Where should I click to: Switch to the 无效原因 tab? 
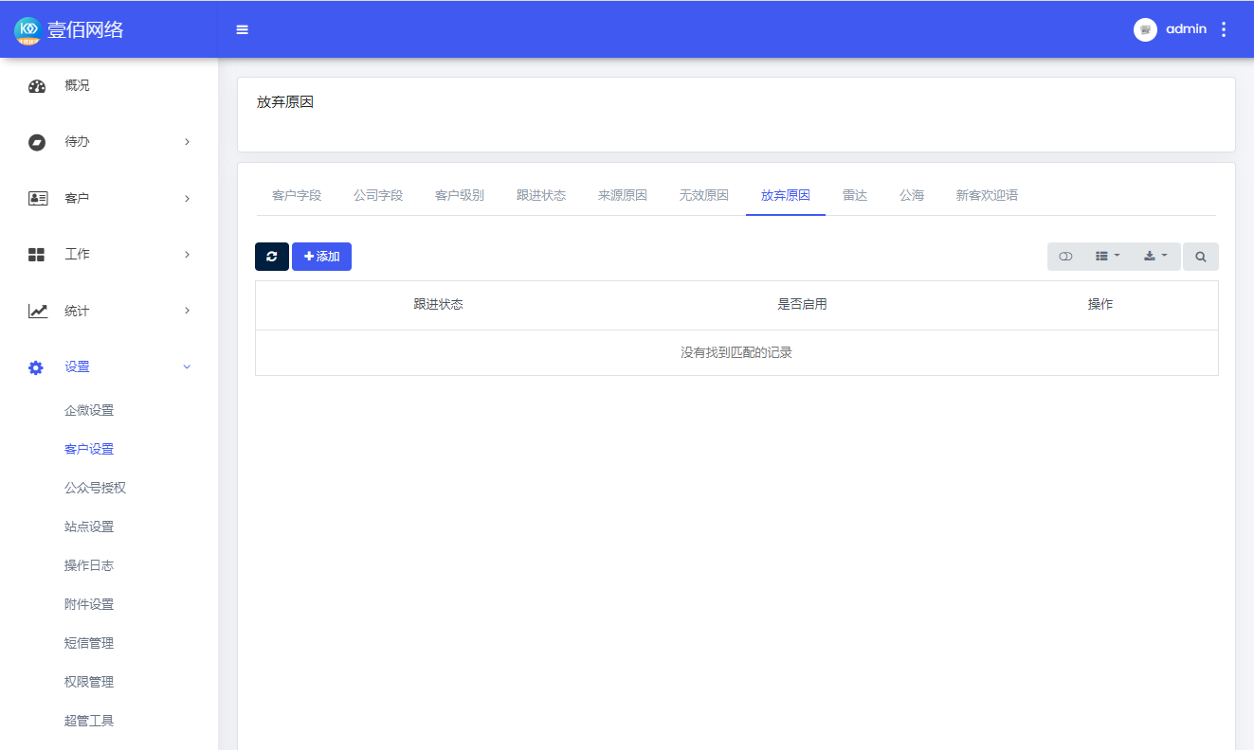[704, 195]
